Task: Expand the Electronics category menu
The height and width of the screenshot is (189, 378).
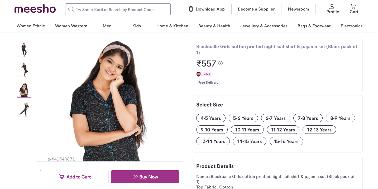Action: click(x=352, y=26)
